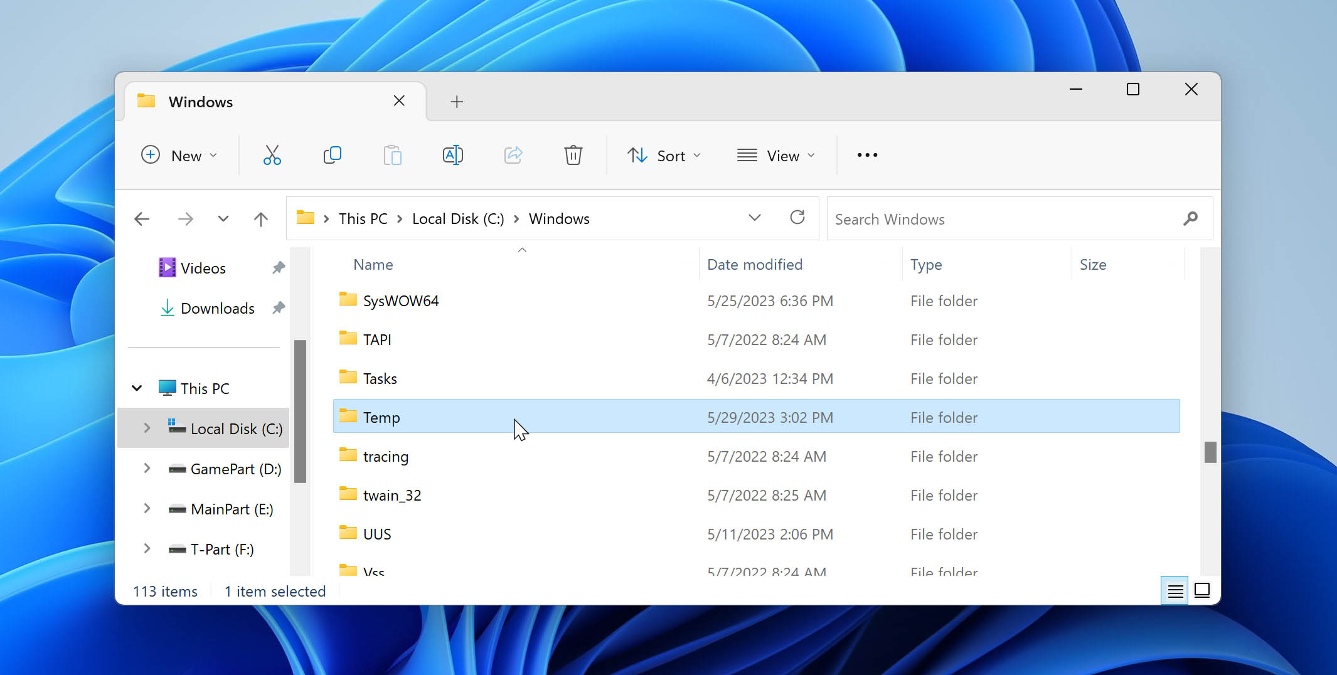Viewport: 1337px width, 675px height.
Task: Go forward with the right arrow
Action: (185, 219)
